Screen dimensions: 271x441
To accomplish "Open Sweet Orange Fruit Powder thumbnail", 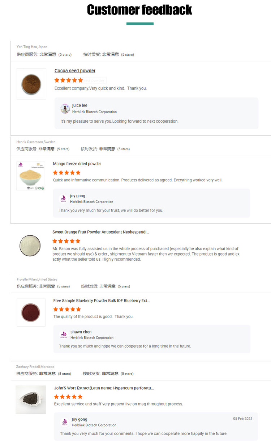I will point(30,246).
